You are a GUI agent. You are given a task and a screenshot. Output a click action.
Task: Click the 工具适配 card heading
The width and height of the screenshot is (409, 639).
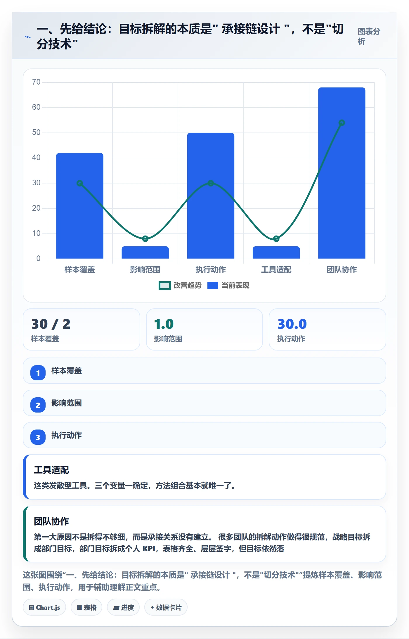click(x=51, y=470)
